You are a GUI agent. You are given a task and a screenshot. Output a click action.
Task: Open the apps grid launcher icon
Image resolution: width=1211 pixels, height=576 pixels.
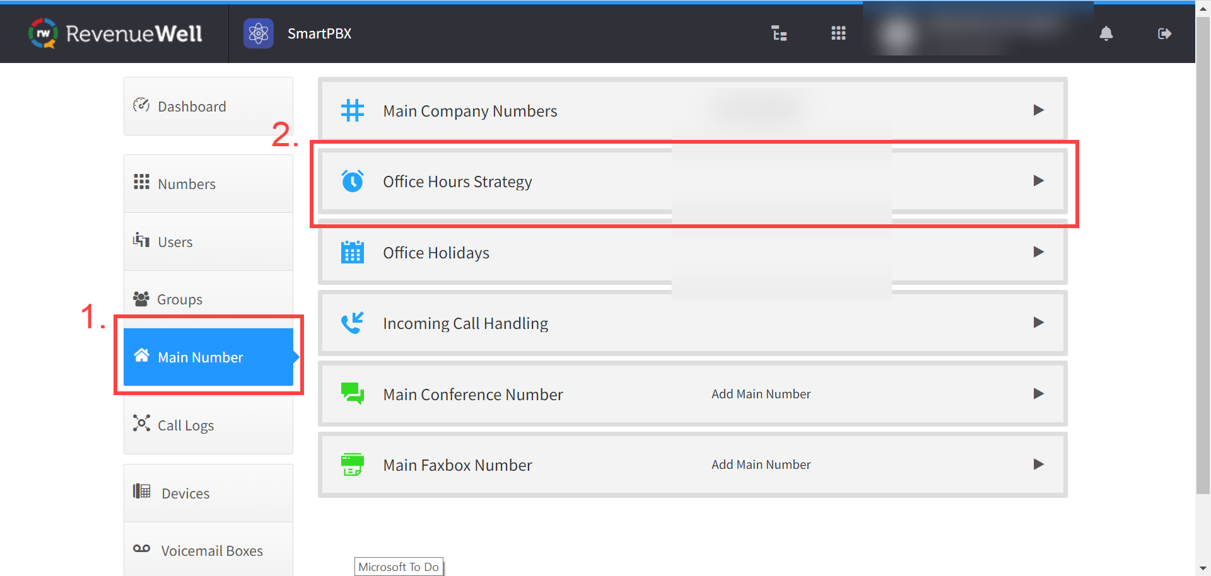pos(838,33)
